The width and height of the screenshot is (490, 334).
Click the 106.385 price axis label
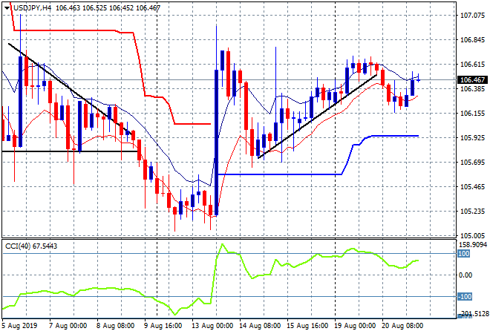click(472, 89)
